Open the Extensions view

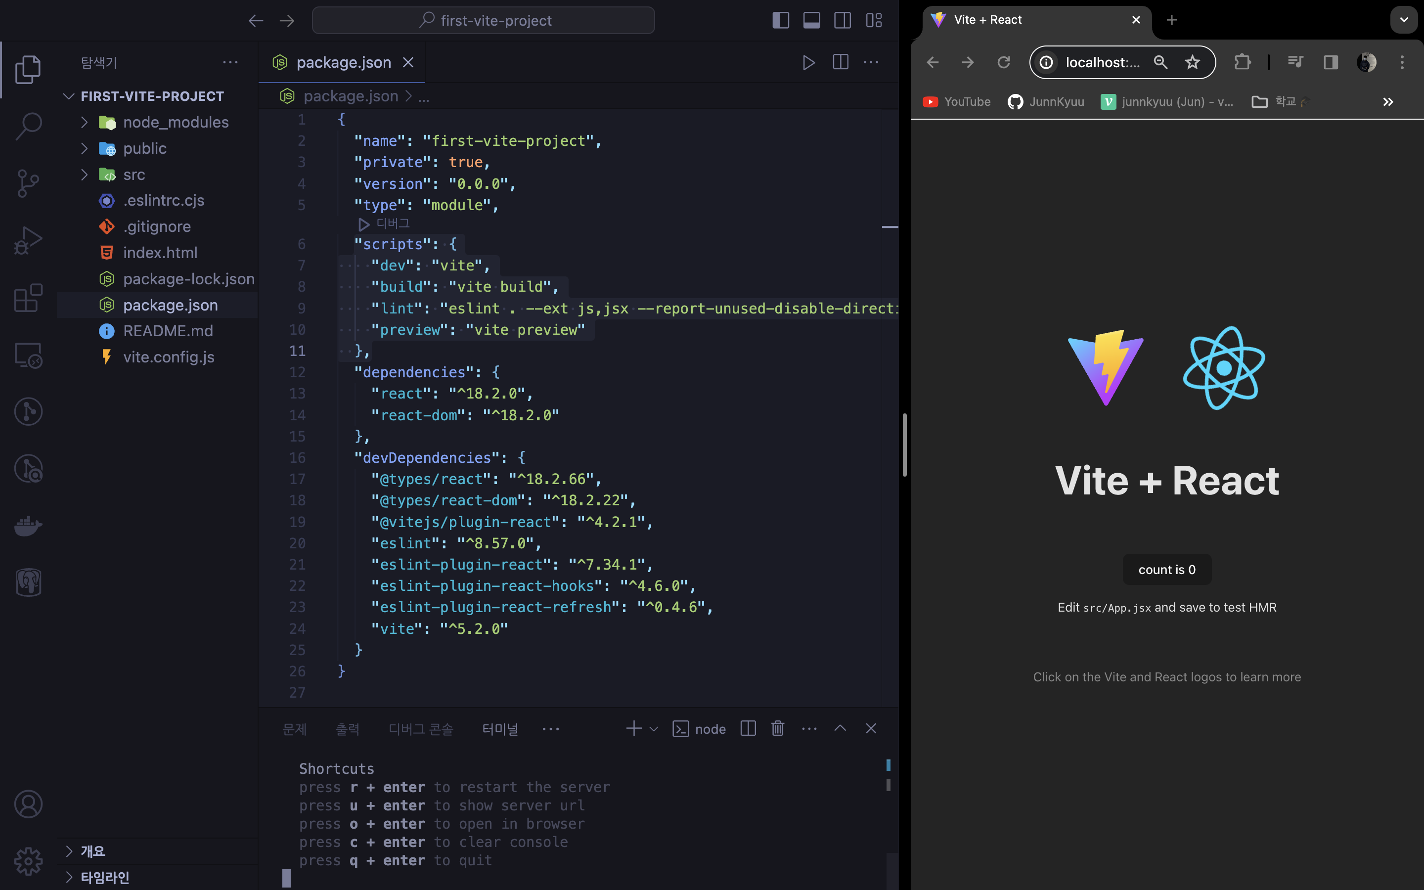[28, 298]
